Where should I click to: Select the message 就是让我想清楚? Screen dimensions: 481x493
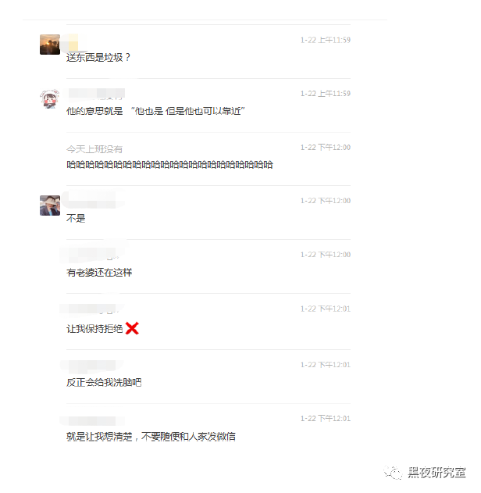pos(151,437)
